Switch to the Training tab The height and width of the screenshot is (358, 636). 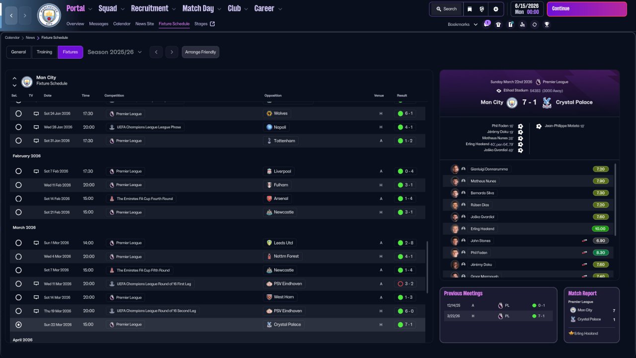pyautogui.click(x=44, y=52)
